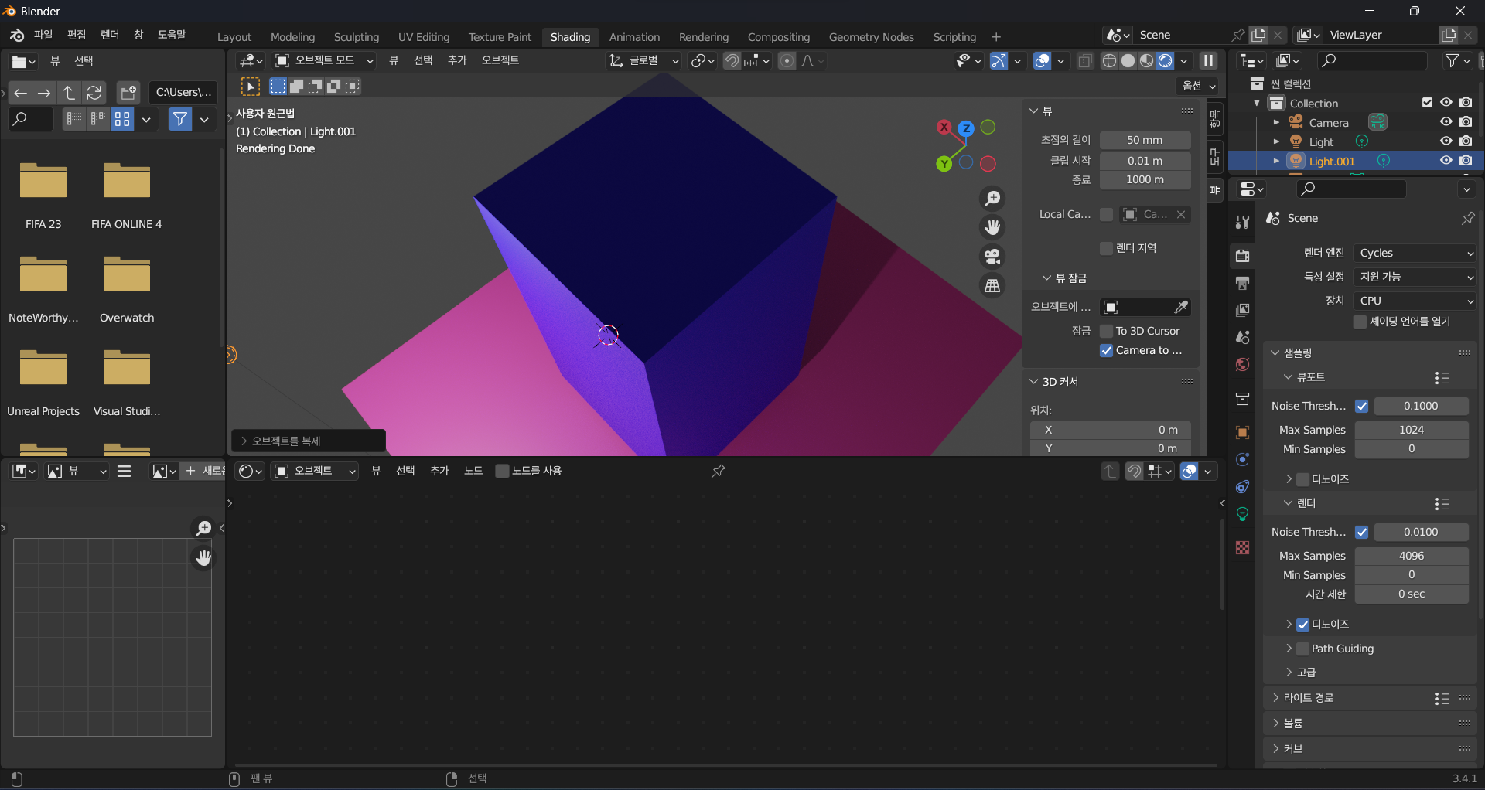Switch to Layout workspace tab

click(x=234, y=37)
